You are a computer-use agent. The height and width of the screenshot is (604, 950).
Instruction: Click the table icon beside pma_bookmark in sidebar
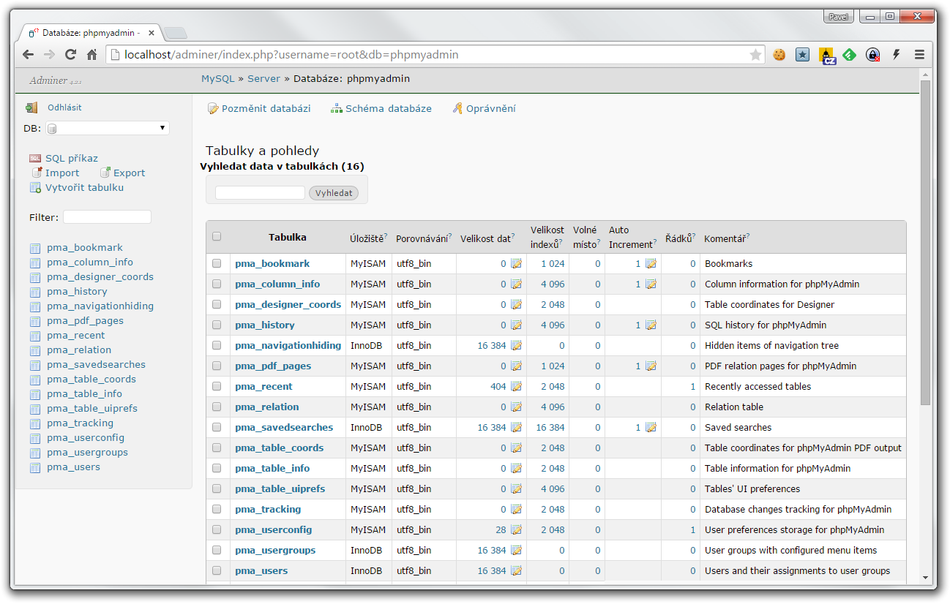pos(35,248)
